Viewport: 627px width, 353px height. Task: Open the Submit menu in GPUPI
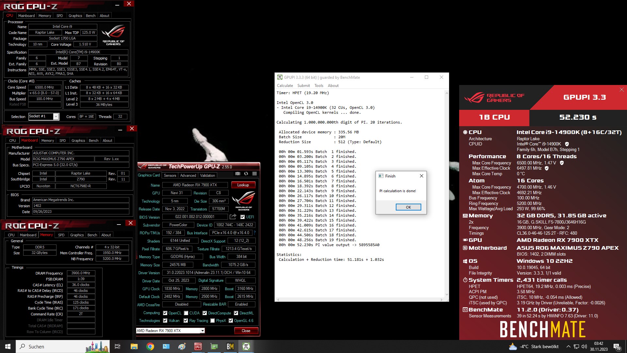[303, 86]
